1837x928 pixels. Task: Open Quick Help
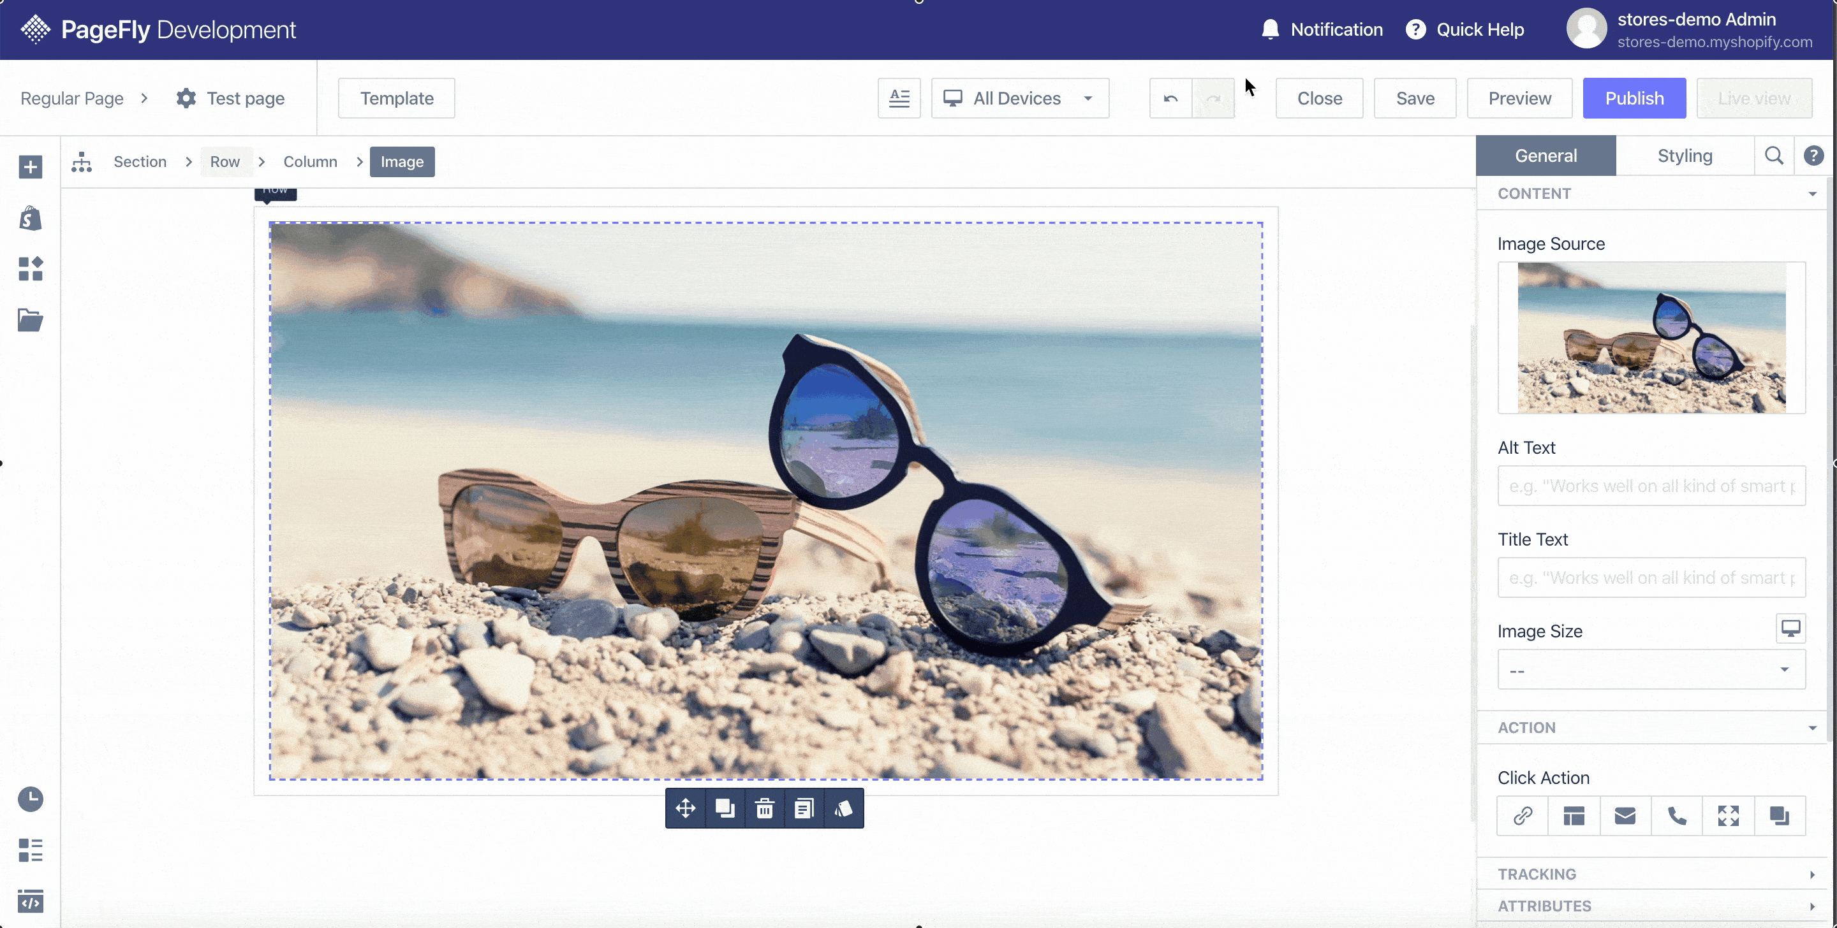(1464, 29)
